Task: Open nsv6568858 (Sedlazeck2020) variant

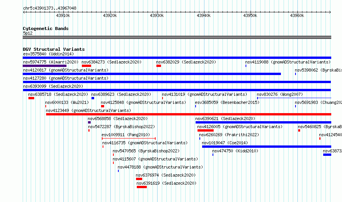Action: 118,119
